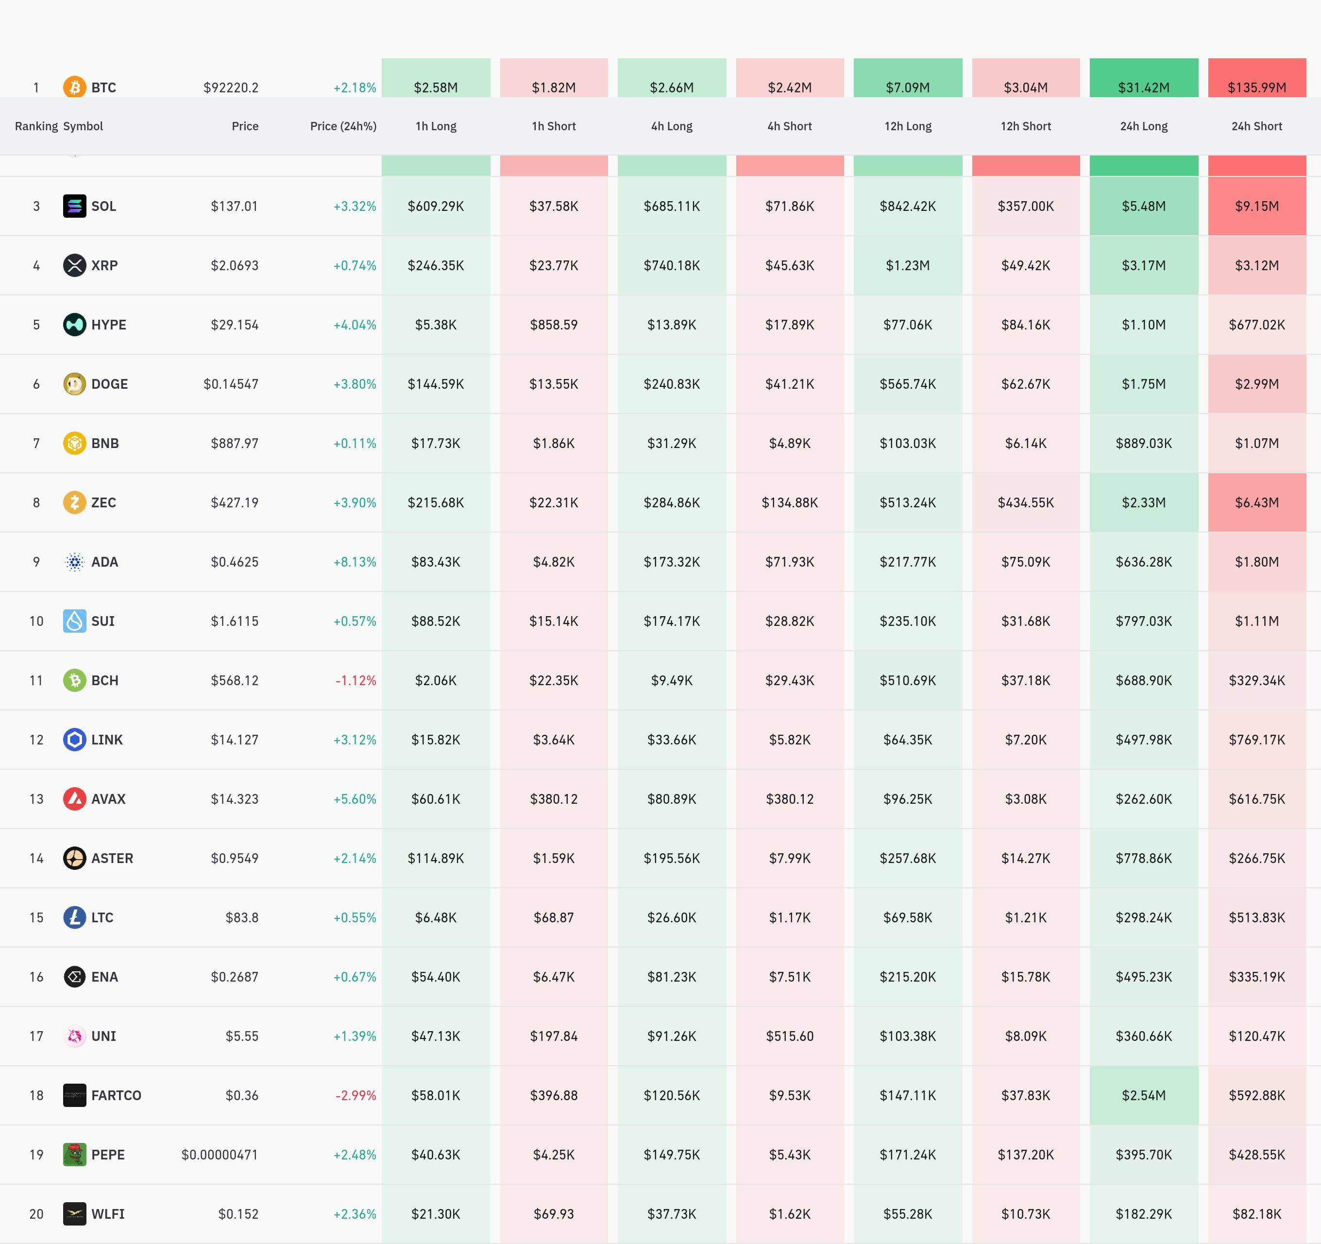Click the BTC Bitcoin coin icon
This screenshot has width=1321, height=1244.
point(74,87)
